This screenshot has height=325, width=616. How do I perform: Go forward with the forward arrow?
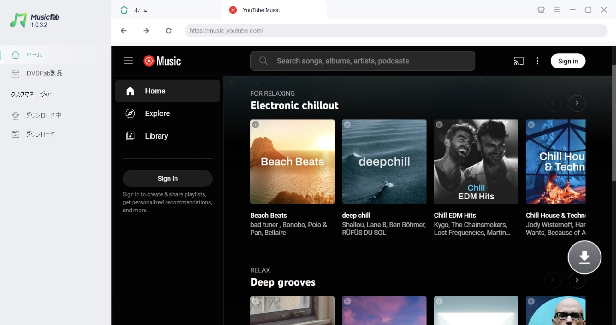[146, 31]
